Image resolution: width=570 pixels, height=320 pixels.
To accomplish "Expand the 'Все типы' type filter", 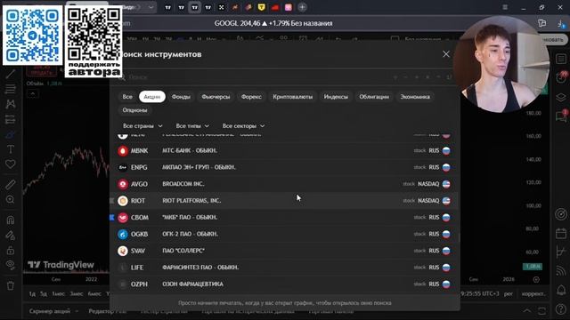I will (192, 126).
